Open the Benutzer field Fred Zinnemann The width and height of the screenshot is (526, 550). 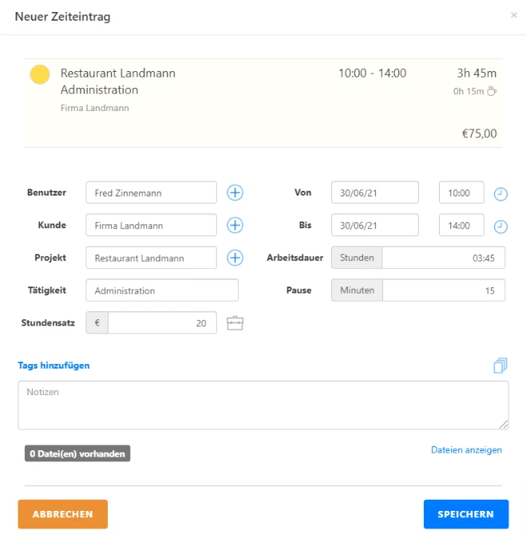pos(151,192)
